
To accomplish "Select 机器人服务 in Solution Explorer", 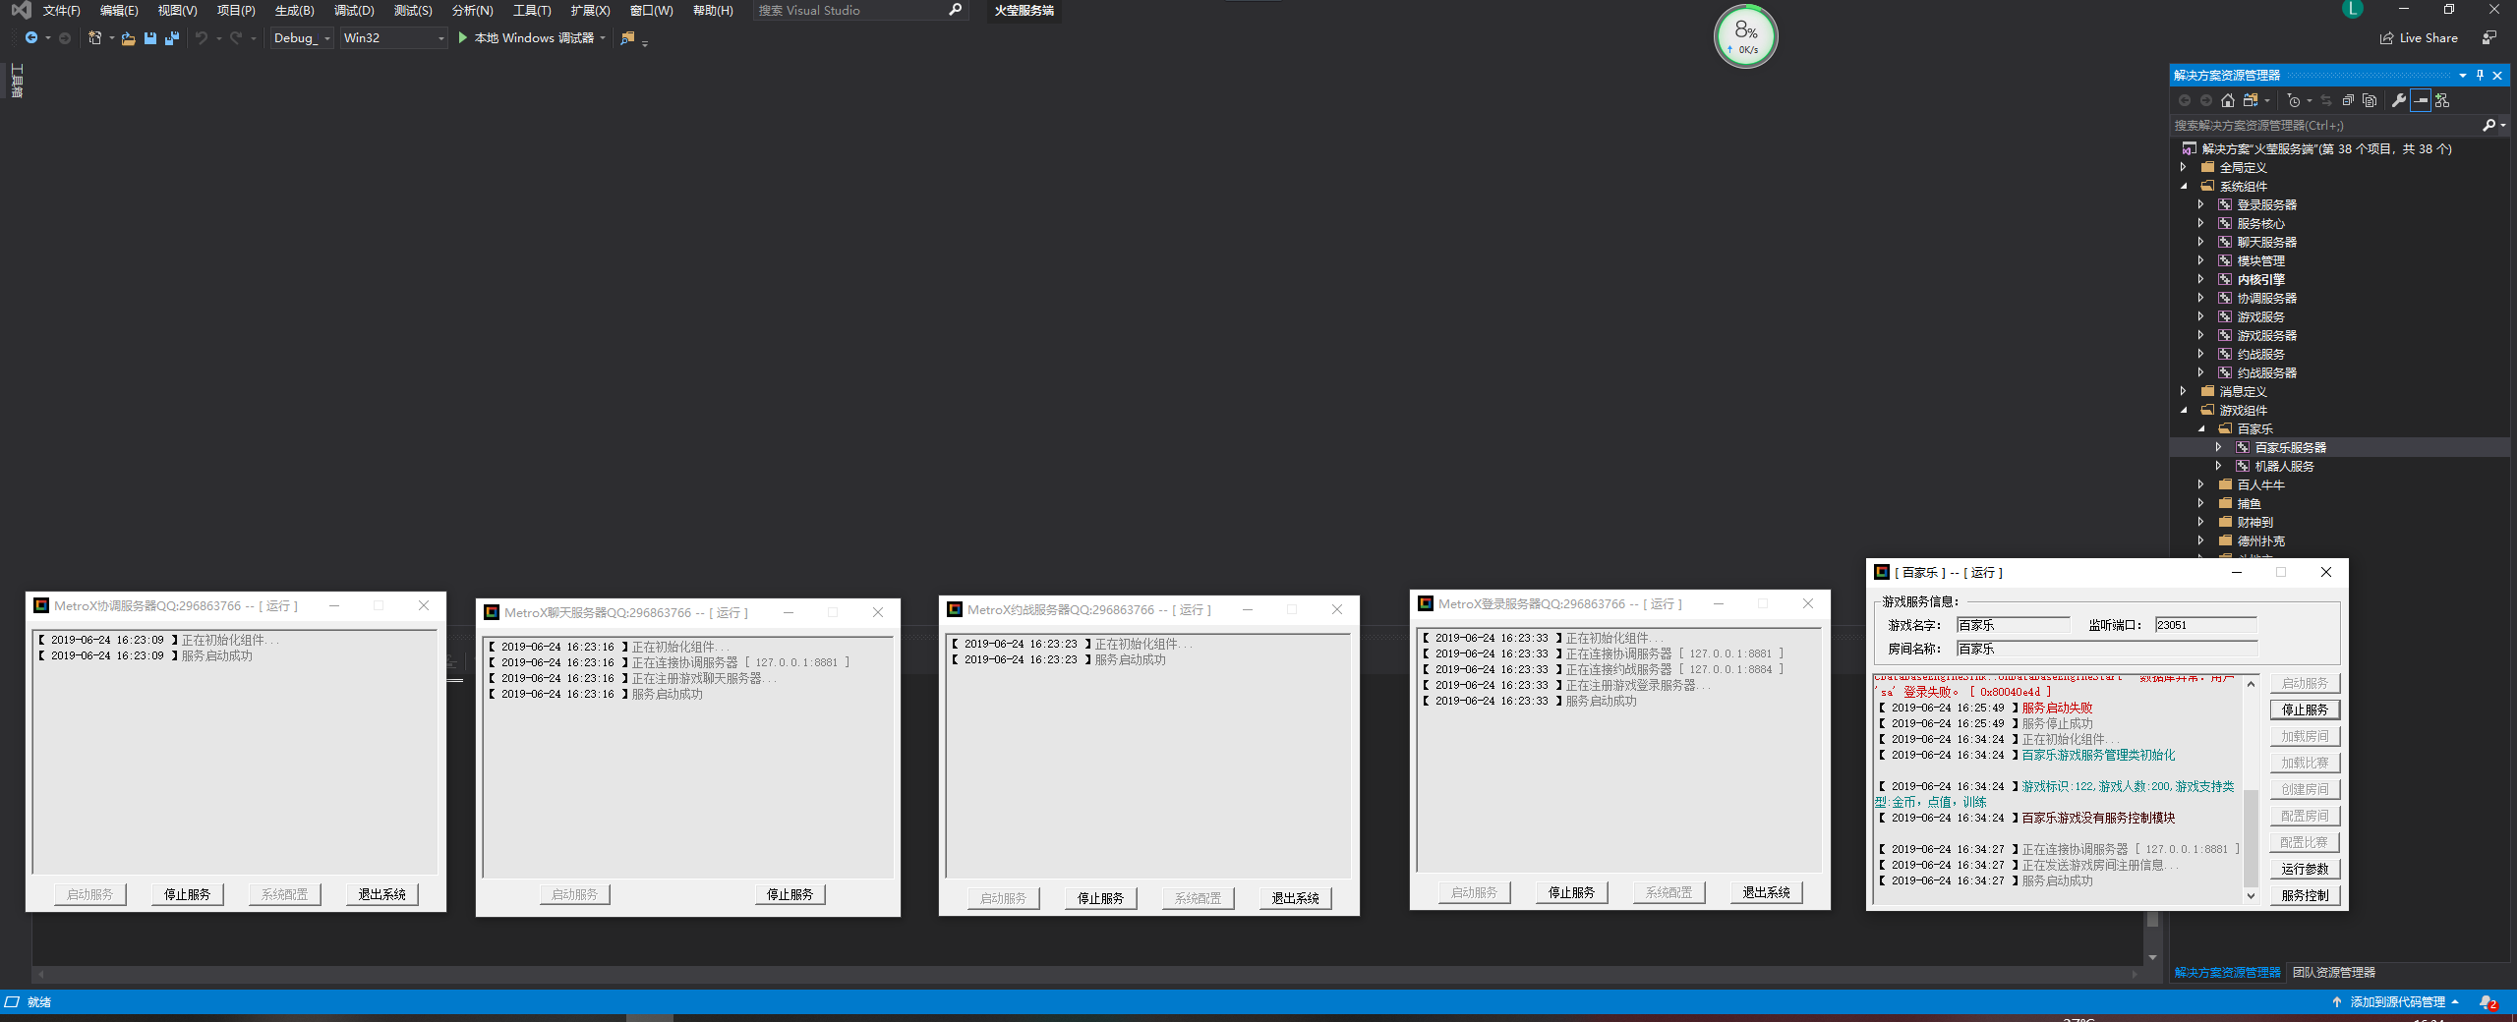I will tap(2284, 466).
